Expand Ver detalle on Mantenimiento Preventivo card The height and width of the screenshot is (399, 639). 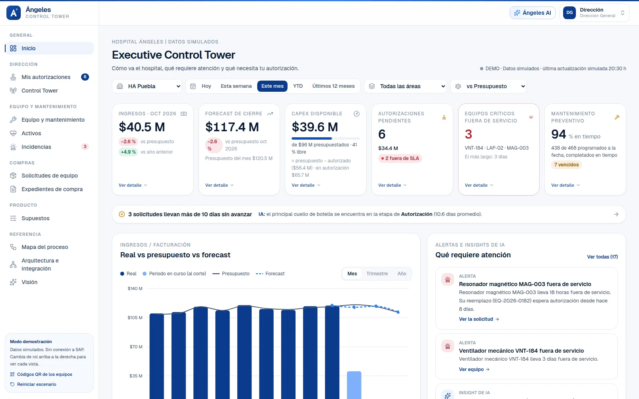pyautogui.click(x=566, y=185)
